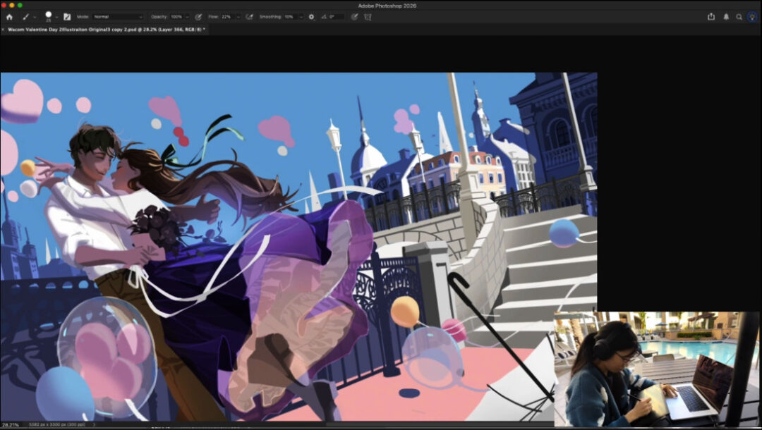Open the blending Mode dropdown set to Normal
This screenshot has height=430, width=762.
118,16
